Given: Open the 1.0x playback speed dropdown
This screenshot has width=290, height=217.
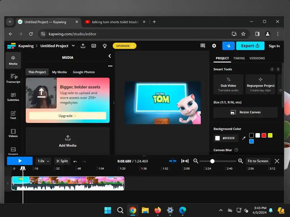Looking at the screenshot, I should [x=43, y=161].
